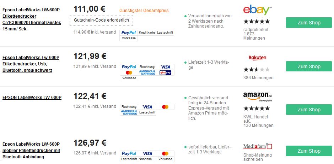Click the Rakuten shop logo
Image resolution: width=334 pixels, height=164 pixels.
click(x=257, y=58)
